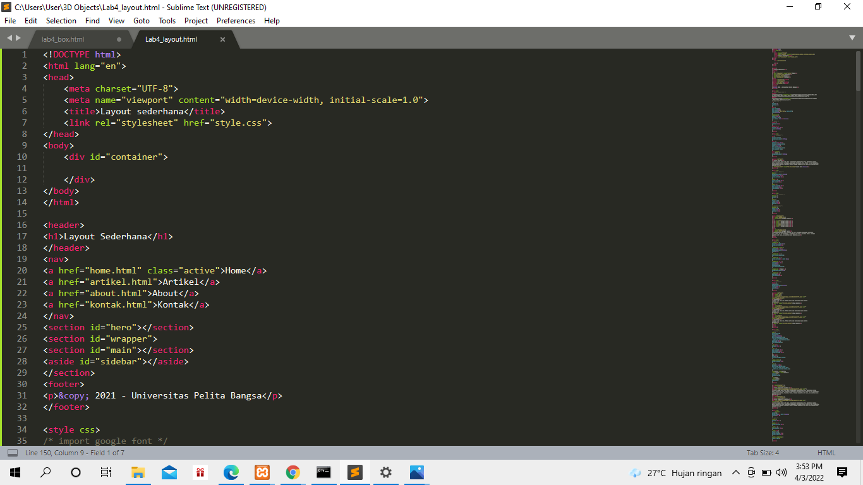The width and height of the screenshot is (863, 485).
Task: Open the Preferences menu
Action: coord(236,21)
